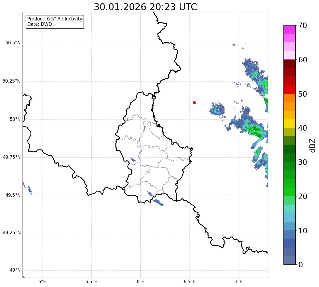This screenshot has height=287, width=319.
Task: Click the small radar echo east of the red marker
Action: pyautogui.click(x=218, y=109)
